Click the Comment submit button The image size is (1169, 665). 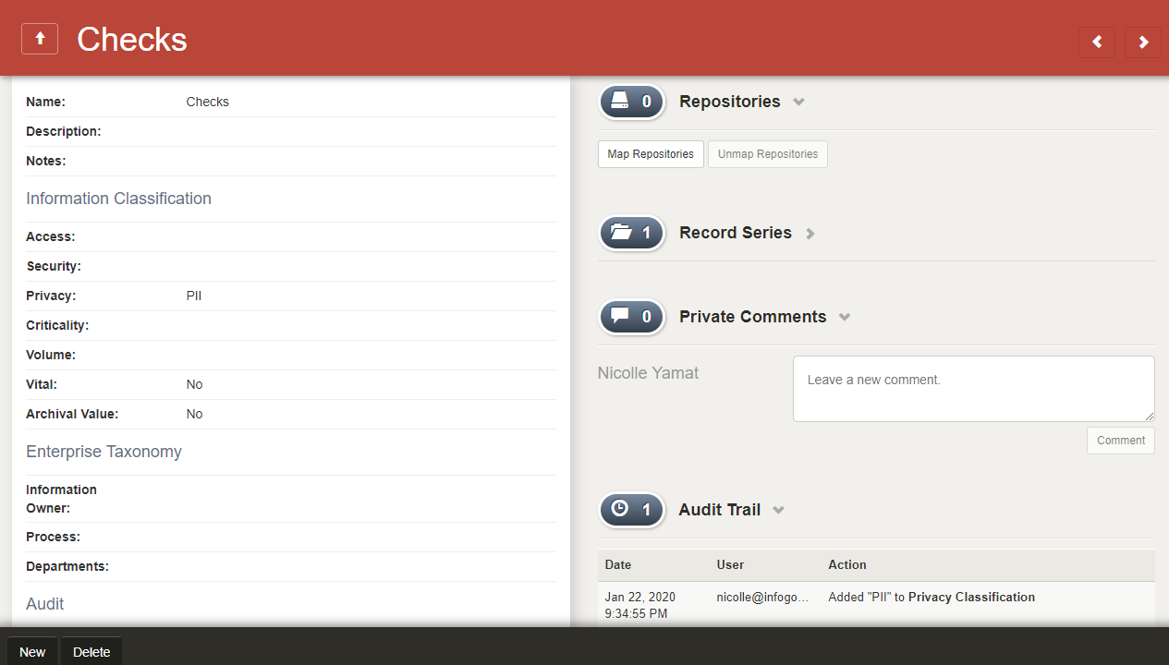click(1121, 441)
